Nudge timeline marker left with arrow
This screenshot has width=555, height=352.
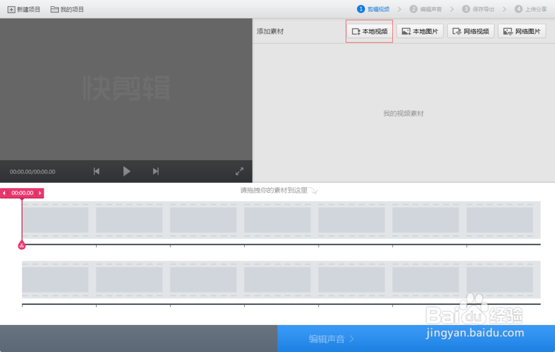[x=4, y=193]
